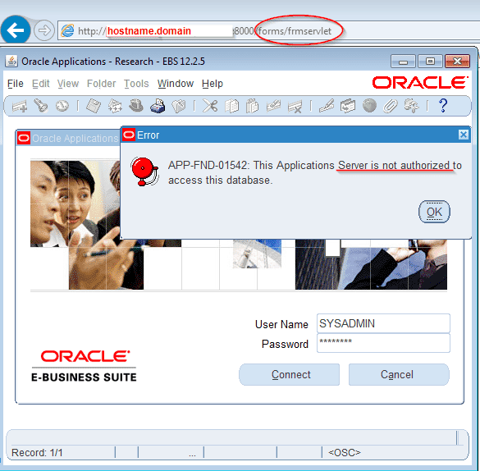Click the Paste clipboard toolbar icon
This screenshot has height=471, width=480.
pos(252,106)
